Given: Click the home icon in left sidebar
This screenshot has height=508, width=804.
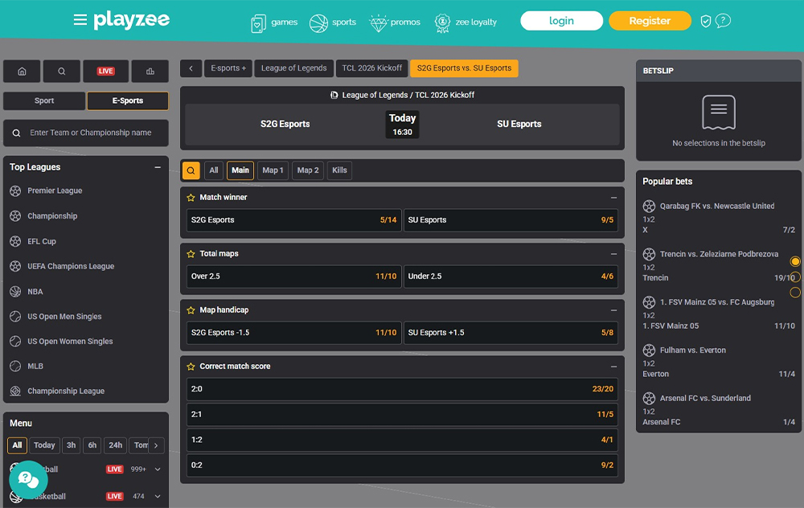Looking at the screenshot, I should tap(22, 72).
